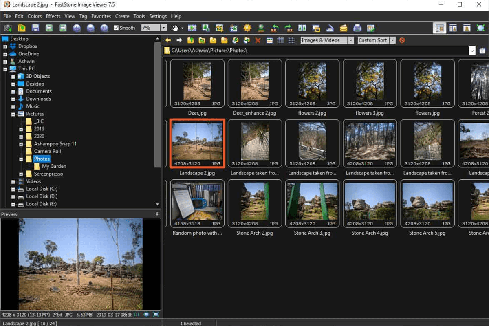Collapse the Preview panel
Image resolution: width=489 pixels, height=326 pixels.
[156, 214]
